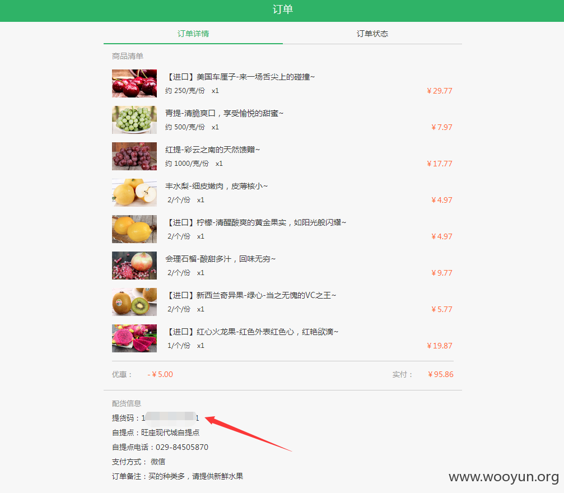Click the green grape 青提 thumbnail

click(x=134, y=120)
